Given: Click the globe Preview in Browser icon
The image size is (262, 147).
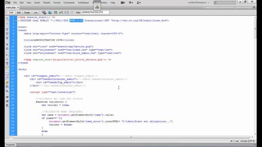Looking at the screenshot, I should point(50,12).
